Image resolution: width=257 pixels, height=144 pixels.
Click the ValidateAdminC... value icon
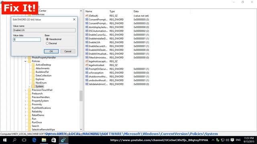[x=87, y=84]
